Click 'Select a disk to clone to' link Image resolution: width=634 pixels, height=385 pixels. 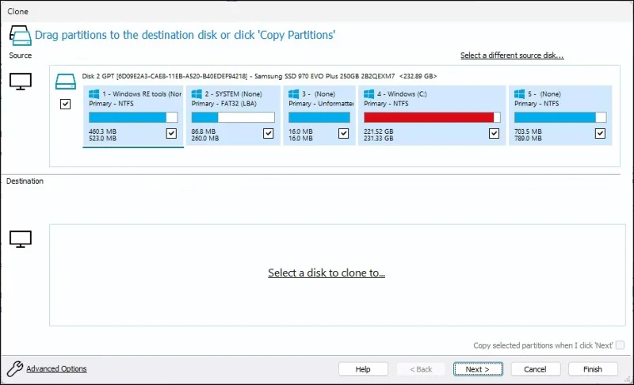coord(326,273)
